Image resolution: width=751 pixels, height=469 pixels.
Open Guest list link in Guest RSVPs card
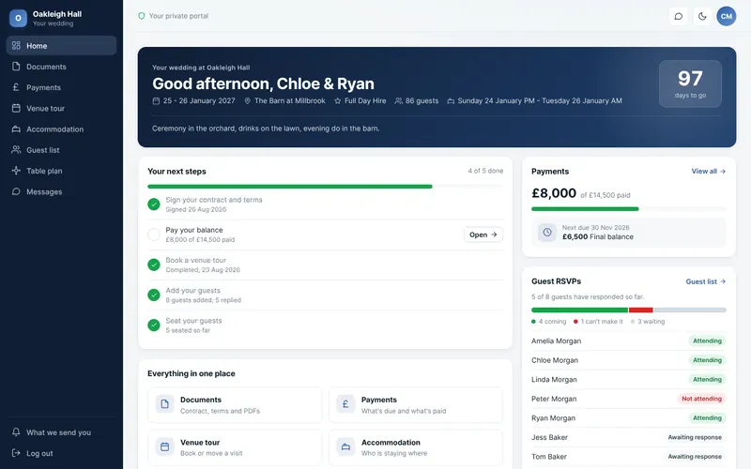pos(706,281)
